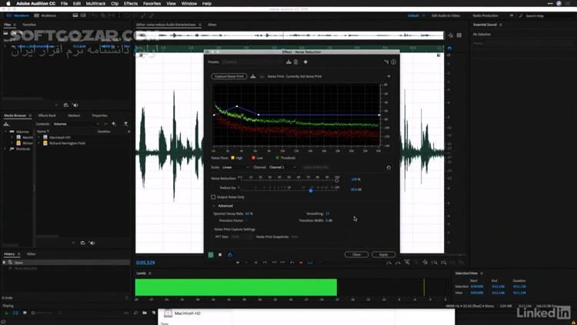Open Search Help field
Screen dimensions: 577x325
pos(546,16)
